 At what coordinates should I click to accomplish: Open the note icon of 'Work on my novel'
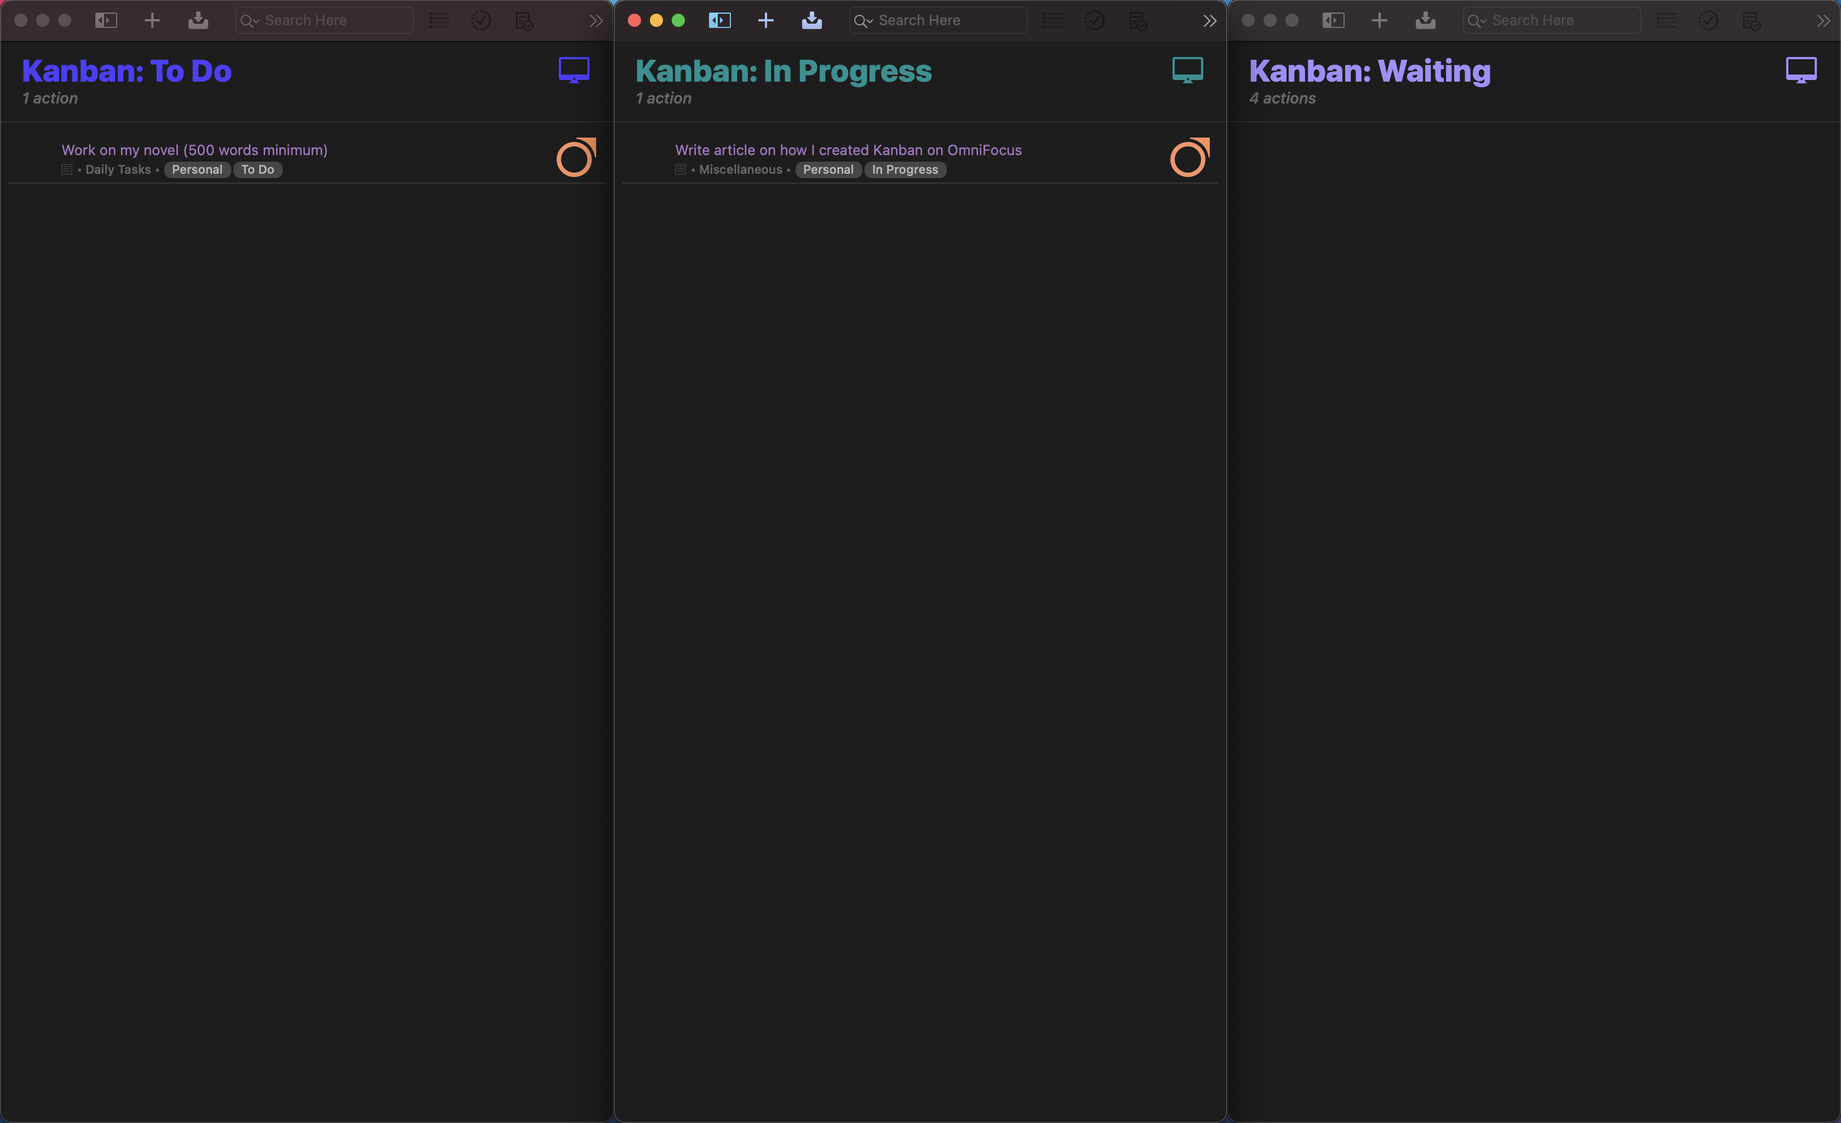pos(66,169)
